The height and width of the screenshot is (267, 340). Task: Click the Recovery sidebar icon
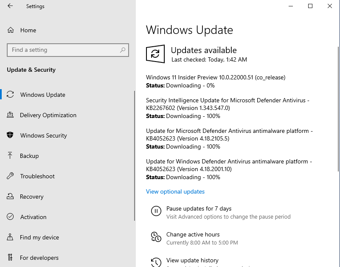[10, 196]
